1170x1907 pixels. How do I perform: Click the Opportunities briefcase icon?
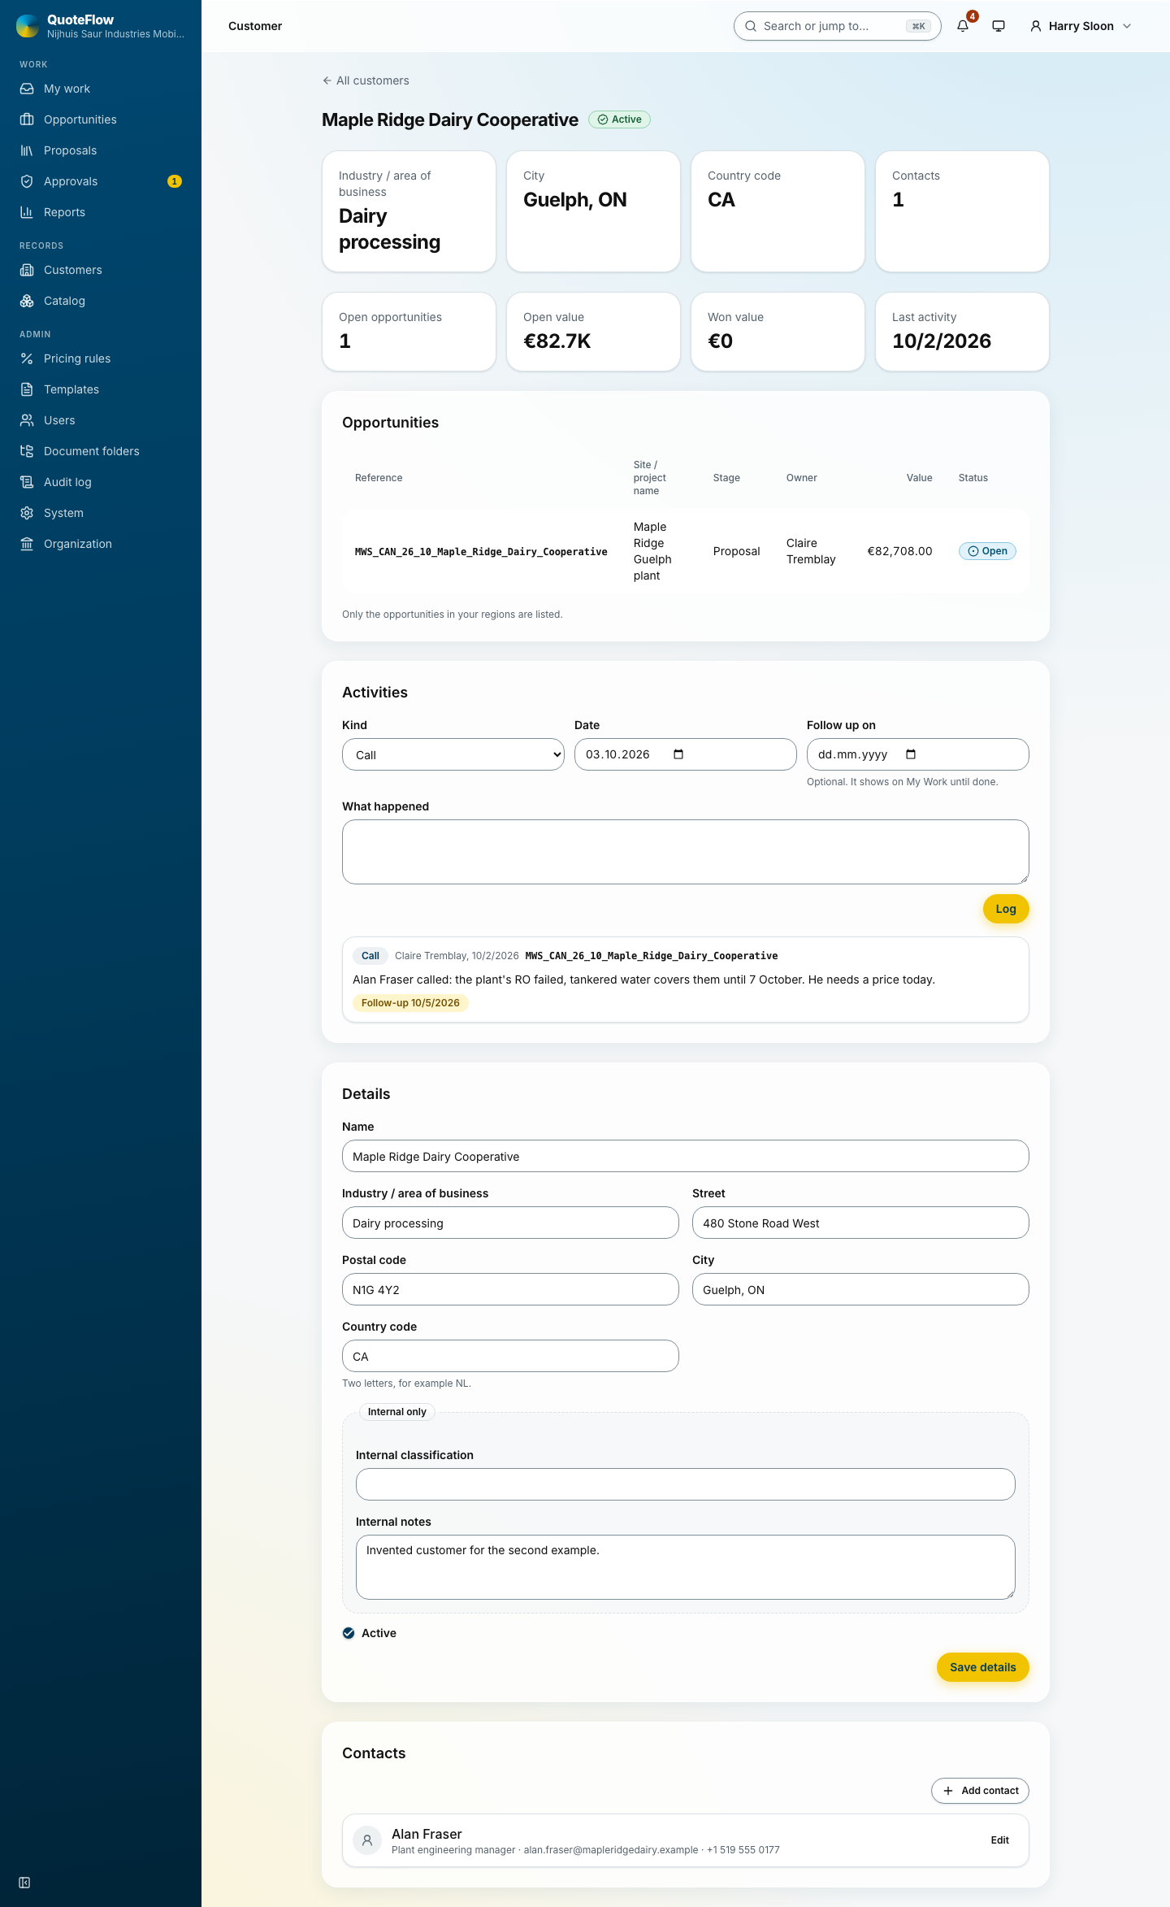pos(27,119)
